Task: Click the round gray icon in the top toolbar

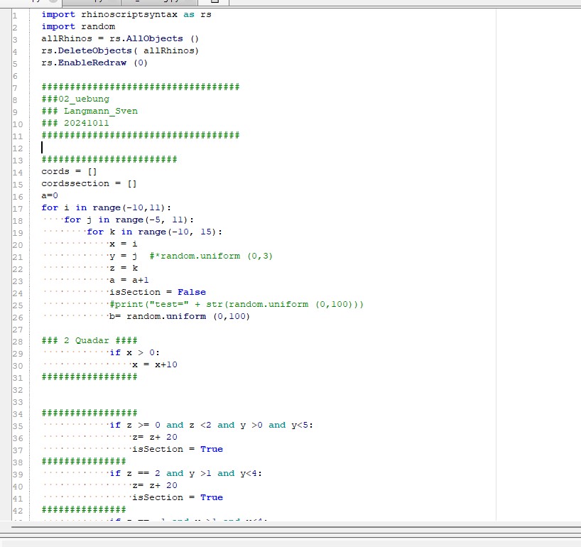Action: (x=53, y=2)
